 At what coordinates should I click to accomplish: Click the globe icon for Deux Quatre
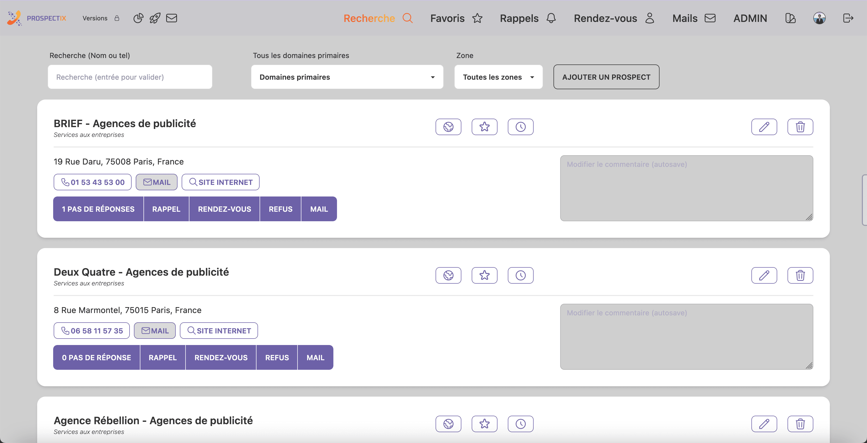[x=448, y=275]
